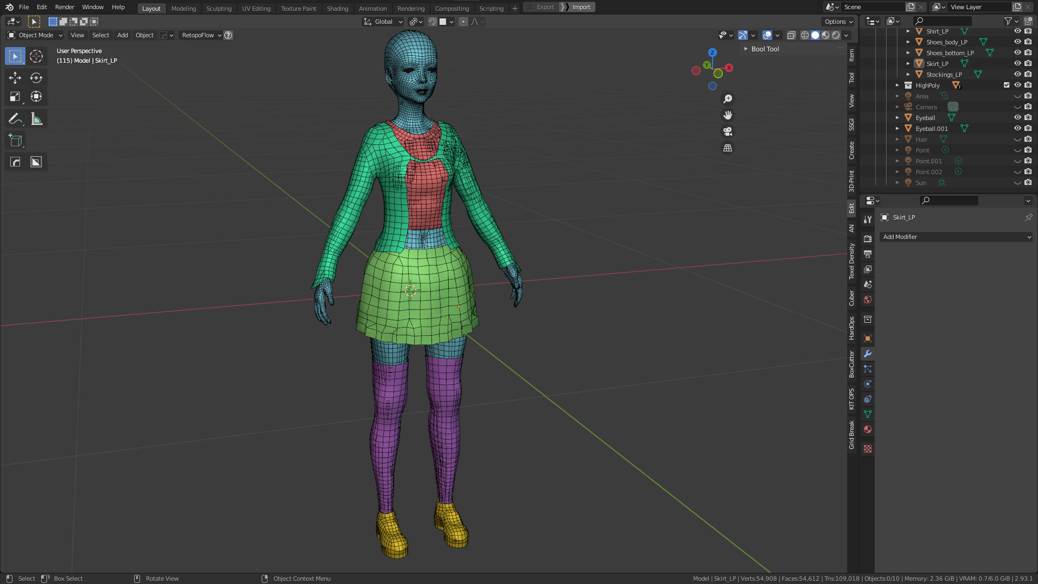Click the outliner search field
Viewport: 1038px width, 584px height.
click(x=943, y=21)
